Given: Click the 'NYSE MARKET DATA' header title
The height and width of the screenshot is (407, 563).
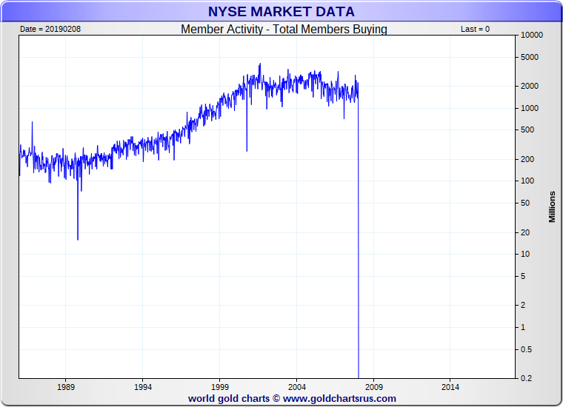Looking at the screenshot, I should 281,12.
